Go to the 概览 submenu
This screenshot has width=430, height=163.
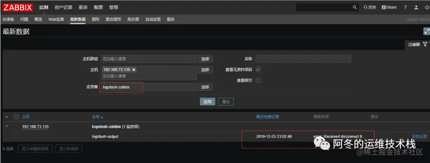tap(38, 19)
